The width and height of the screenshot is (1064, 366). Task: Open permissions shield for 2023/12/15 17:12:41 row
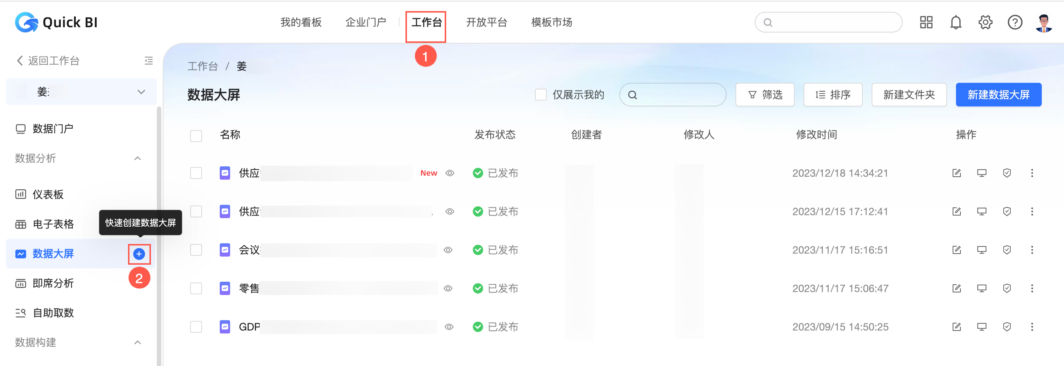point(1007,212)
